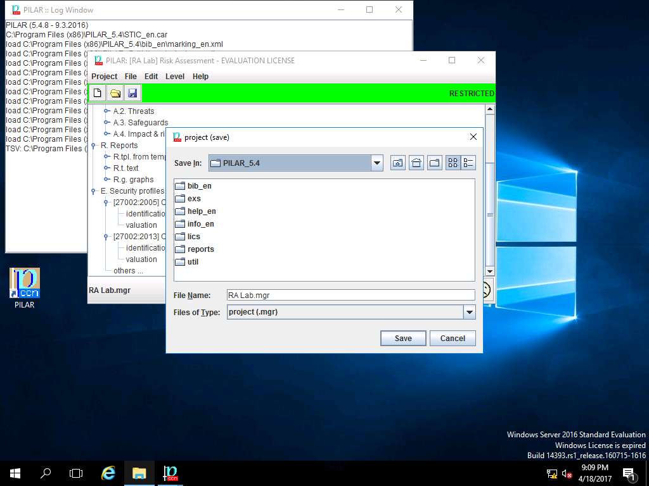
Task: Select the exs folder
Action: tap(188, 199)
